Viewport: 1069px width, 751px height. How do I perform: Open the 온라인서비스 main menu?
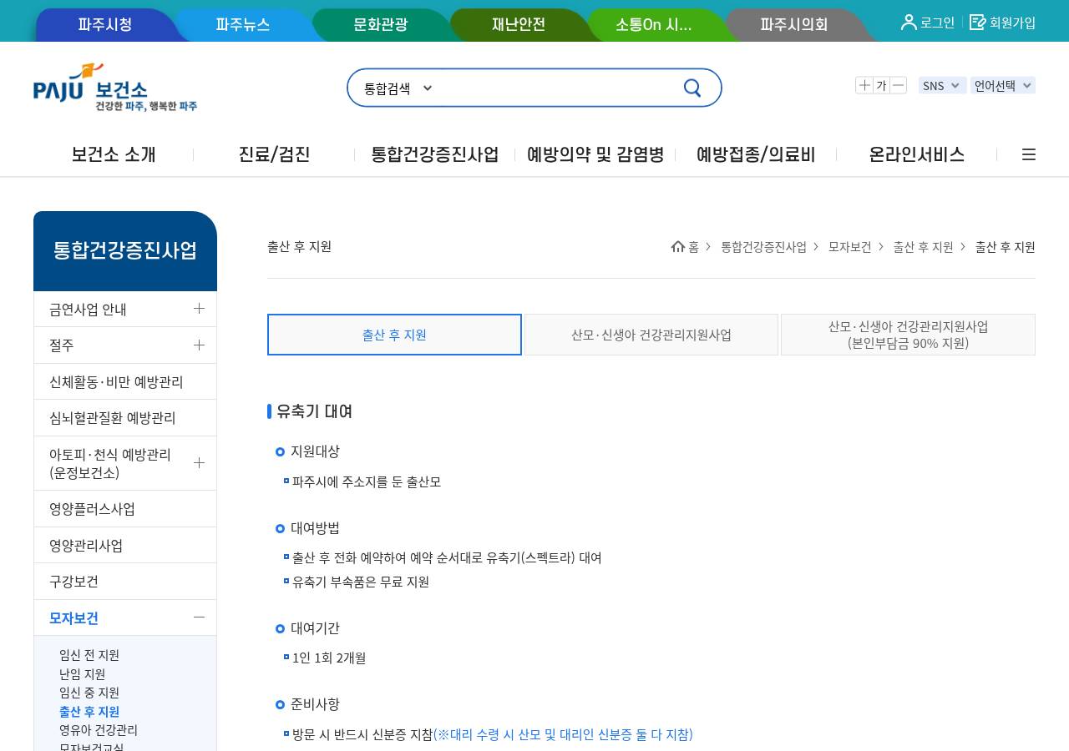(x=916, y=154)
